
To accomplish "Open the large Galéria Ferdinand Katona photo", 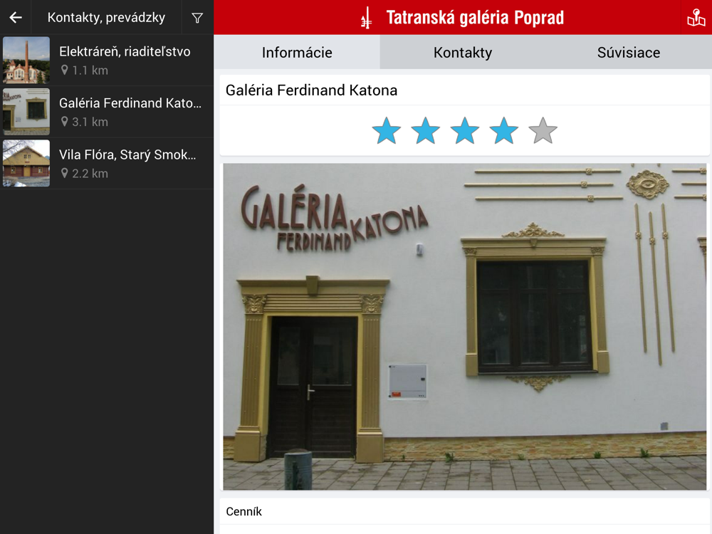I will [x=464, y=327].
